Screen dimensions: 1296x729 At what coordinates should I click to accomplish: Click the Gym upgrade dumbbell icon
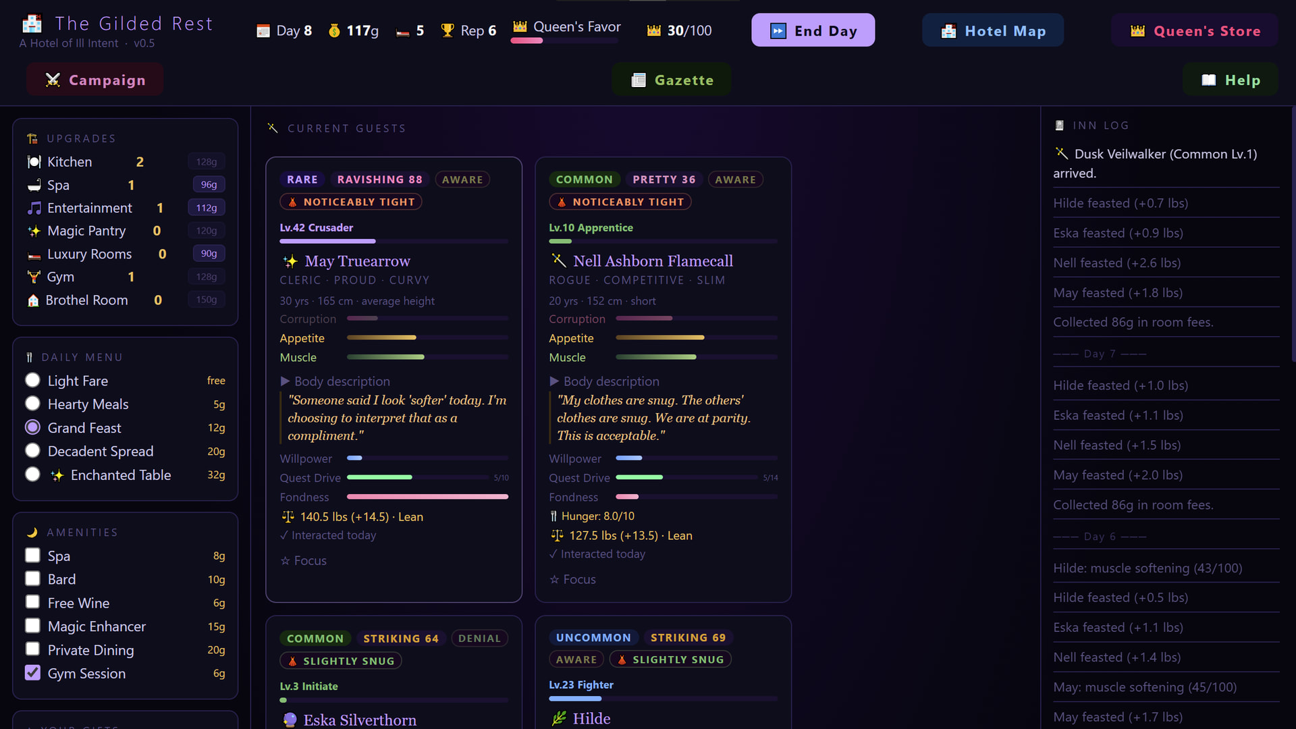[34, 277]
